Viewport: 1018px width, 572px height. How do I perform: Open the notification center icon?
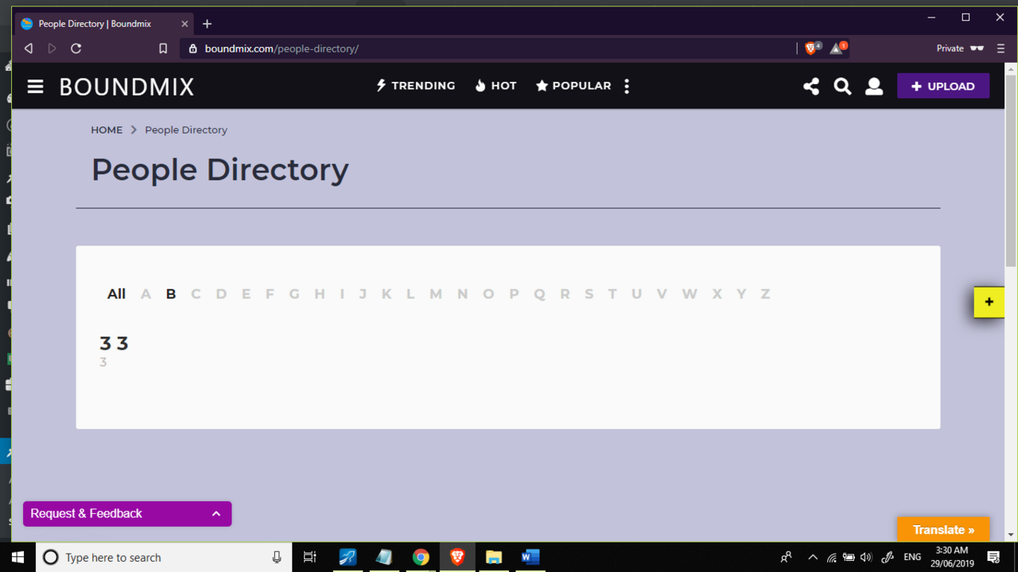point(993,557)
